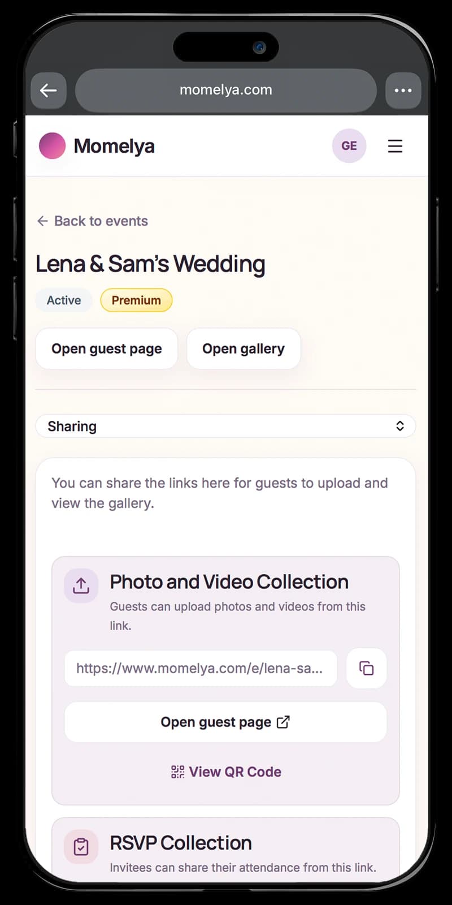Open the hamburger navigation menu
This screenshot has width=452, height=905.
tap(395, 146)
